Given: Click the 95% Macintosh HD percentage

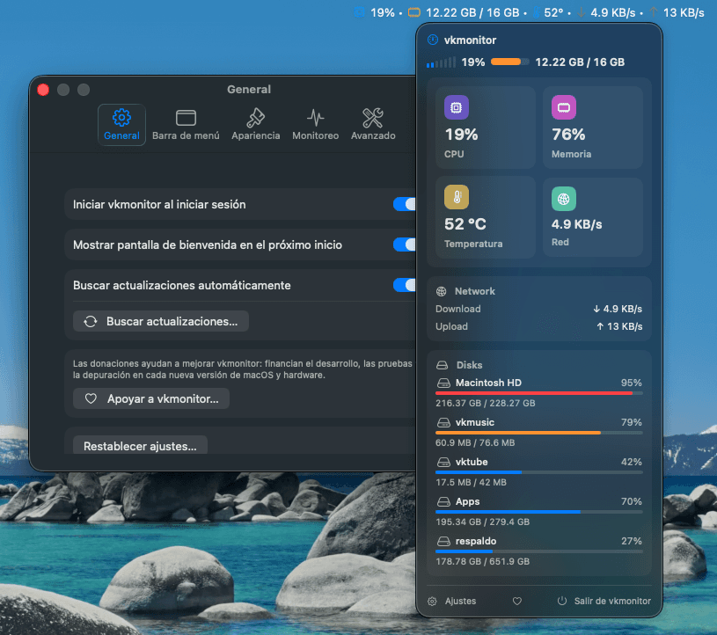Looking at the screenshot, I should (632, 383).
